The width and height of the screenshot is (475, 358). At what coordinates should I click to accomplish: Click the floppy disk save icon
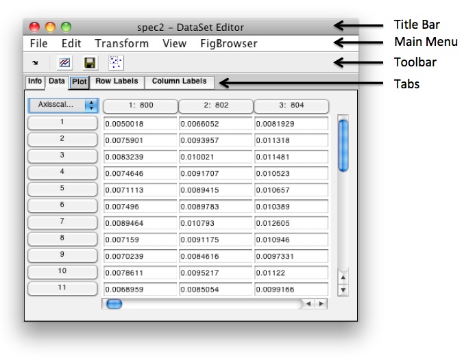click(x=90, y=63)
